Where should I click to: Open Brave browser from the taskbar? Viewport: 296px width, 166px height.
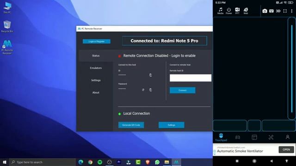pos(148,162)
